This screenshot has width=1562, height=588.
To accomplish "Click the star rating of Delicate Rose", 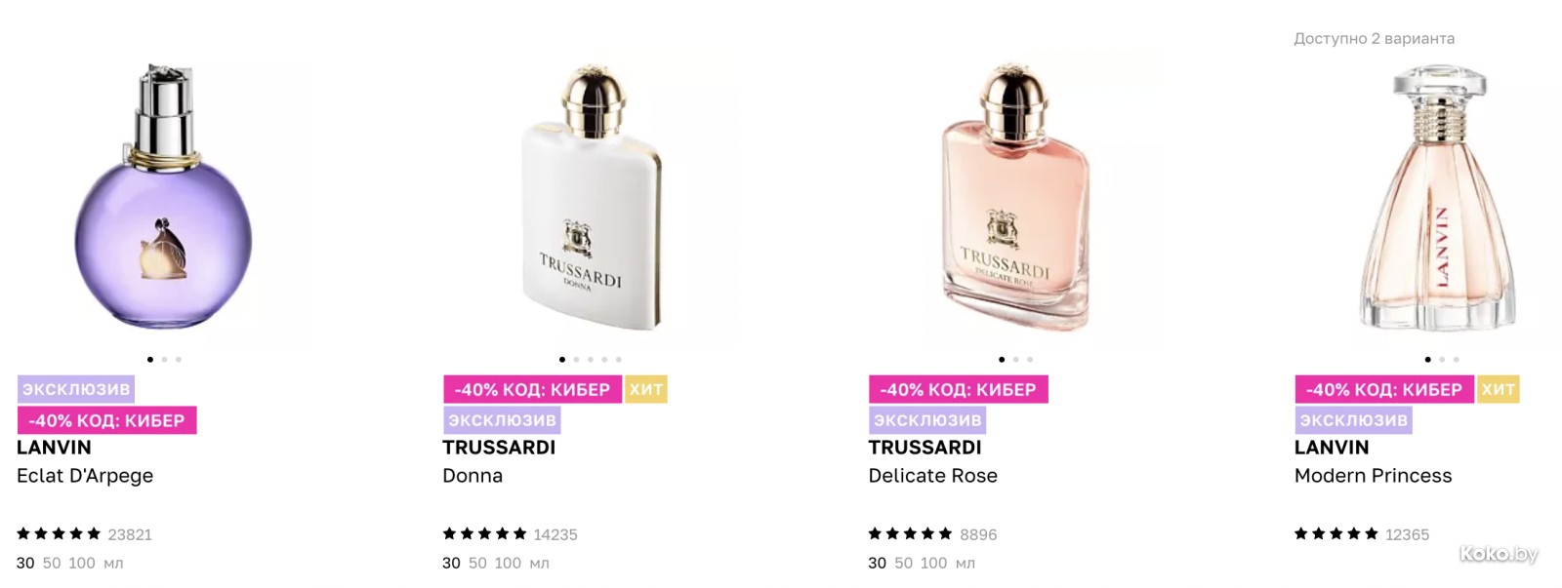I will 911,533.
